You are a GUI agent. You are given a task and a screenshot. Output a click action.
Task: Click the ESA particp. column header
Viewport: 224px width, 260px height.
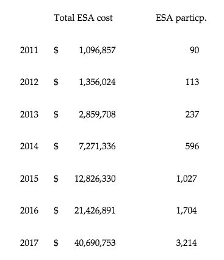181,18
